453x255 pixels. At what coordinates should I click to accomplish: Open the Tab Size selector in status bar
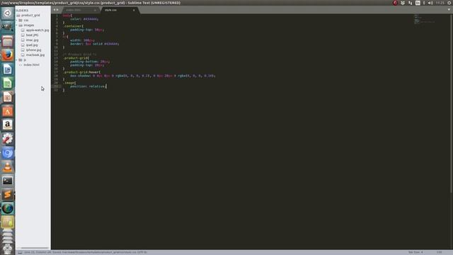415,252
